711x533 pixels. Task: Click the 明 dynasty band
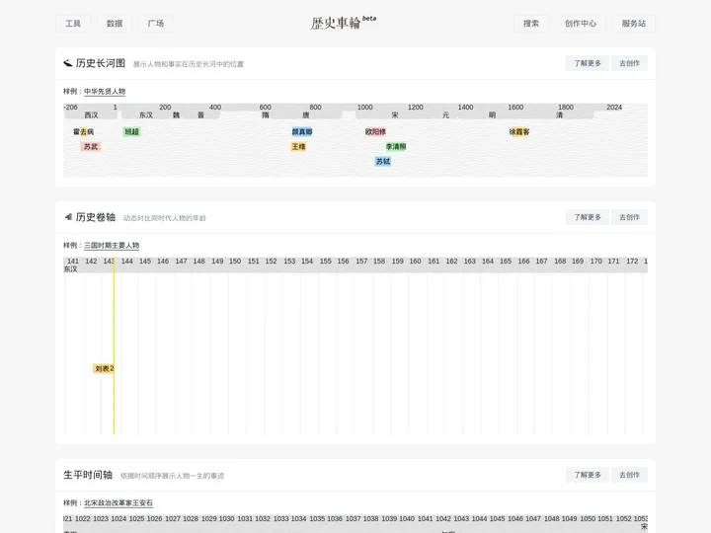tap(492, 115)
